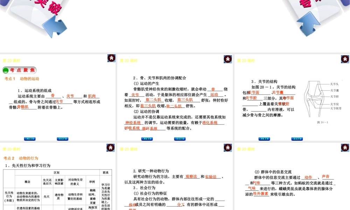Click the home icon on the 运动系统的组成 slide
The image size is (350, 210).
(x=111, y=58)
